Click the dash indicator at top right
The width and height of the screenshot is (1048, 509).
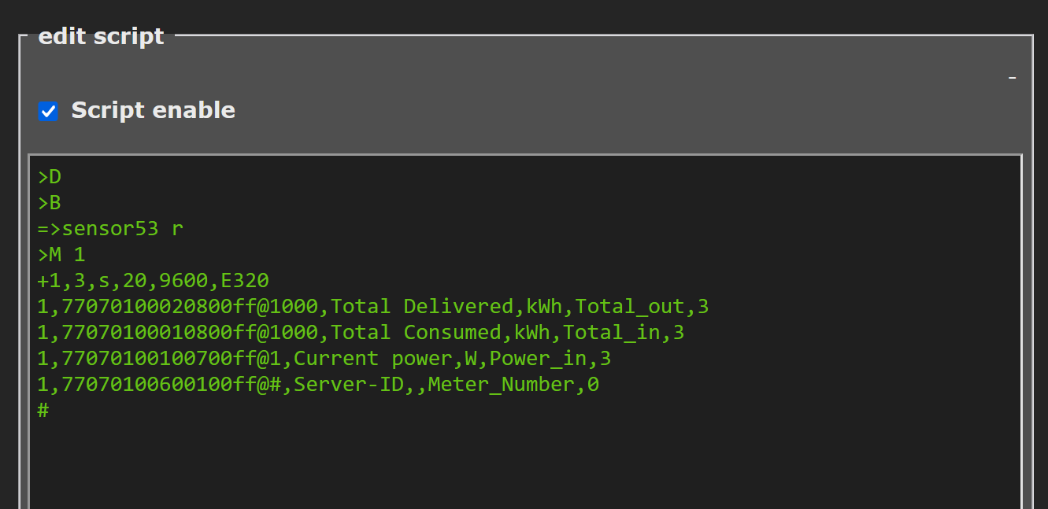pyautogui.click(x=1012, y=78)
